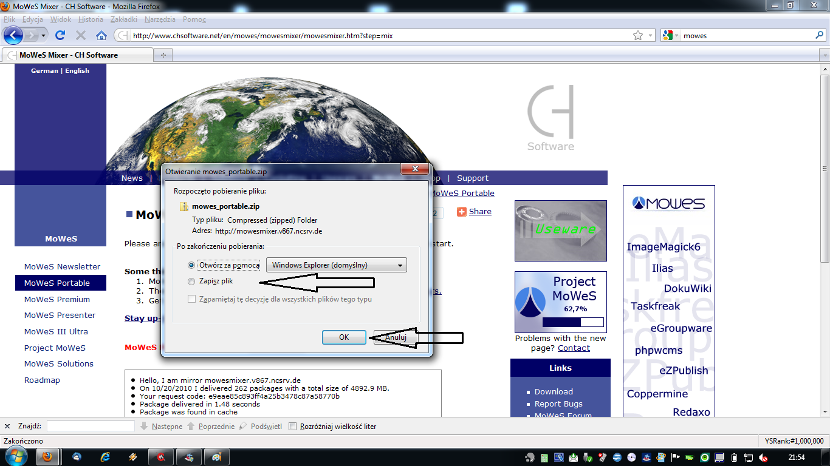Image resolution: width=830 pixels, height=466 pixels.
Task: Click the orange Share plus icon
Action: [x=461, y=211]
